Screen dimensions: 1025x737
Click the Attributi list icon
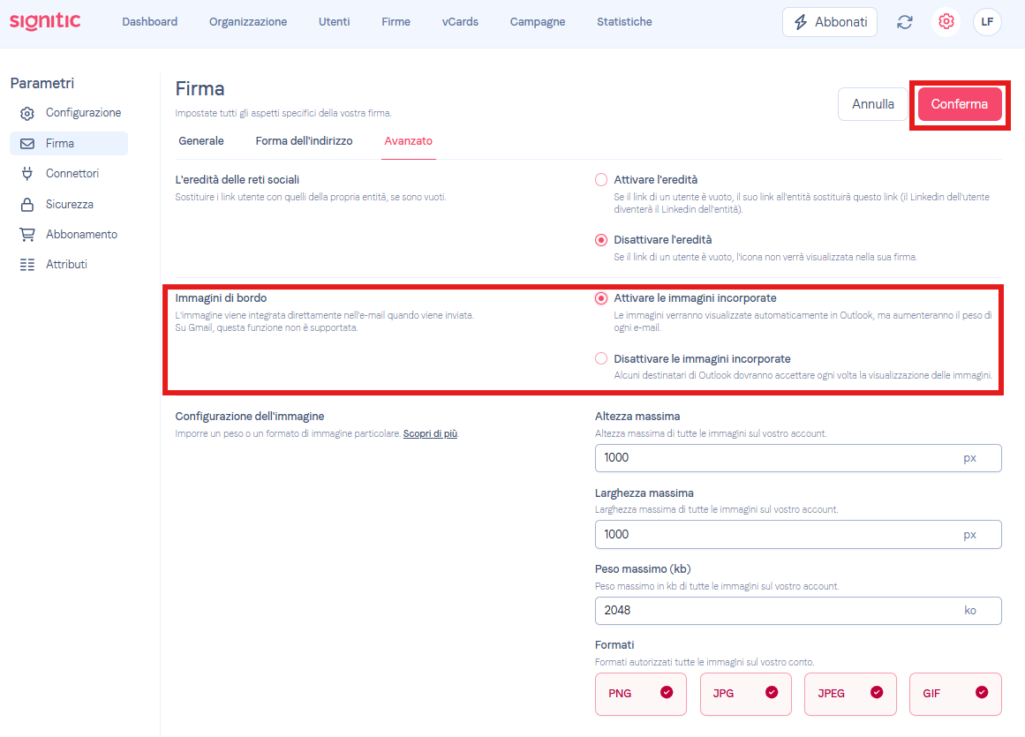(x=26, y=265)
